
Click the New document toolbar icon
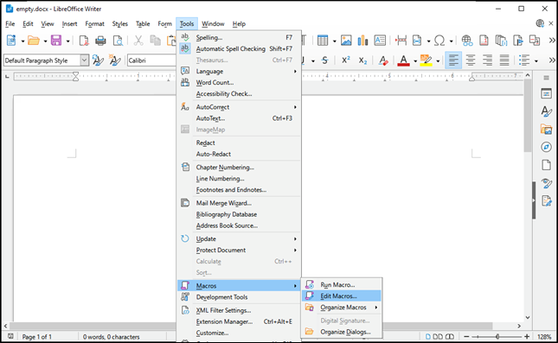click(x=11, y=41)
